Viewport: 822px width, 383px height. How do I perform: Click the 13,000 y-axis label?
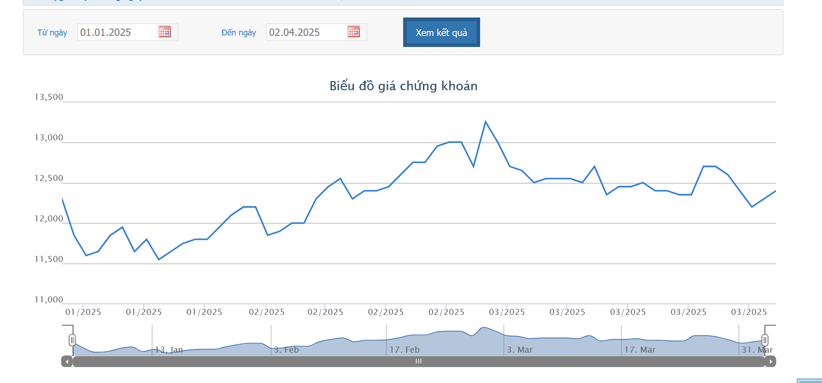click(49, 138)
